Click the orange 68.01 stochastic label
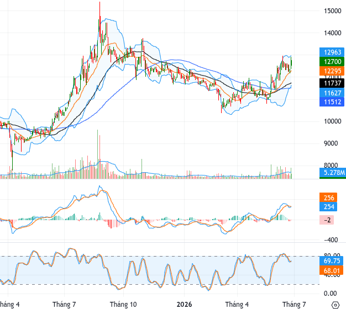The image size is (346, 309). click(332, 270)
